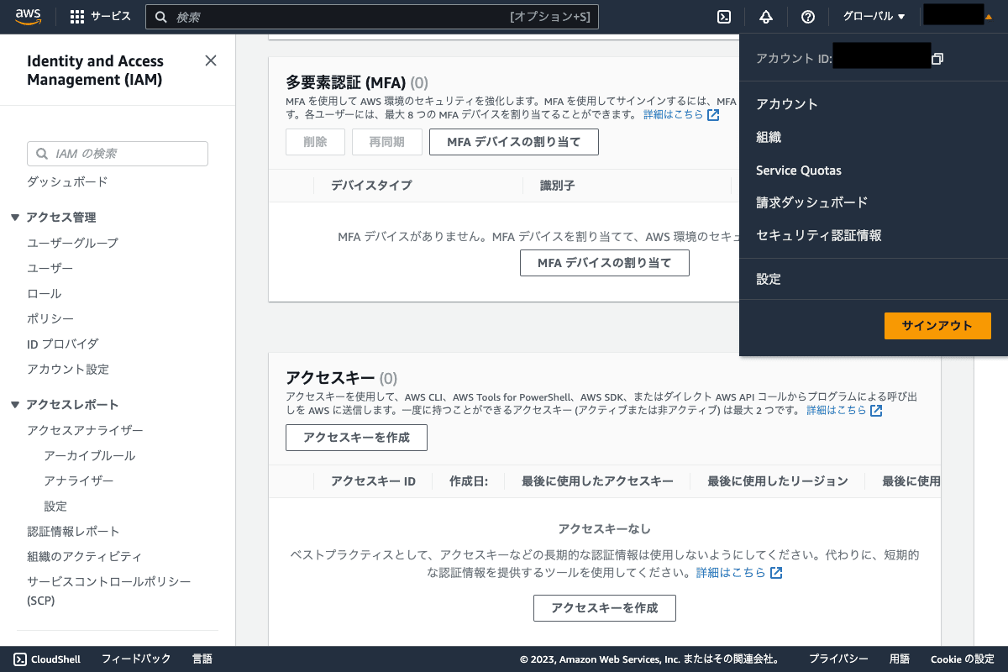Screen dimensions: 1008x672
Task: Open CloudShell icon in top navigation bar
Action: 724,17
